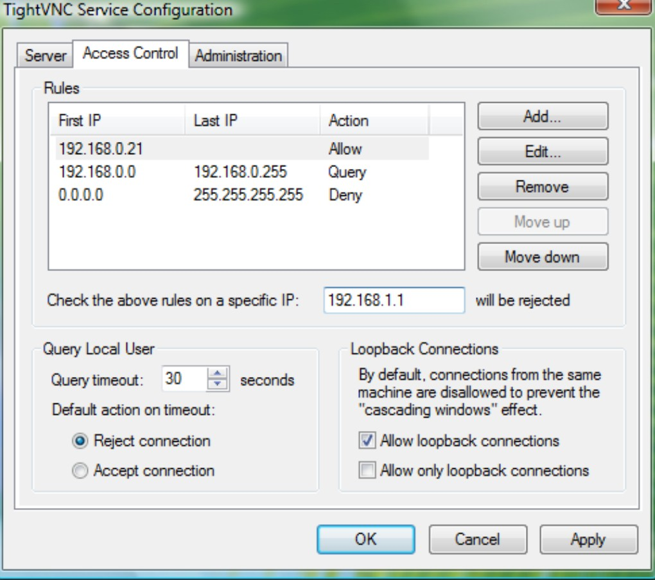Screen dimensions: 655x580
Task: Close the TightVNC Service Configuration window
Action: coord(624,6)
